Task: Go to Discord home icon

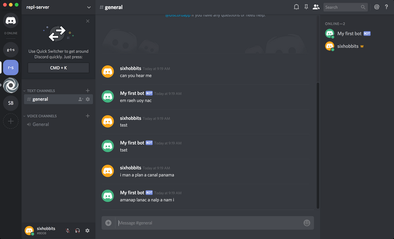Action: 11,20
